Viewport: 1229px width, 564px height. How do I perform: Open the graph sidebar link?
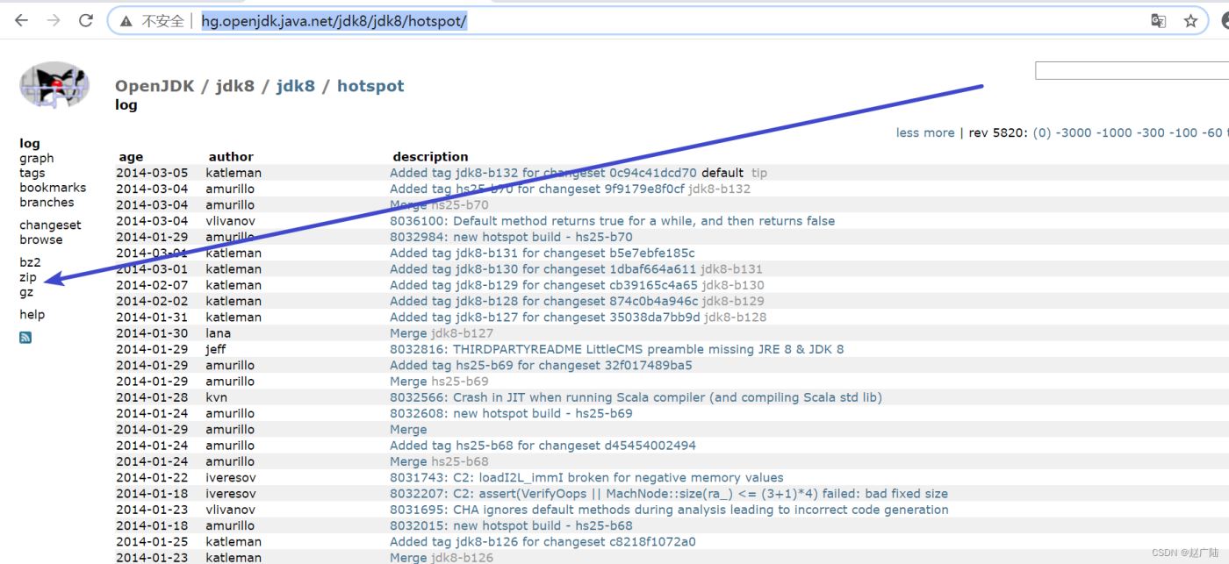(x=37, y=158)
